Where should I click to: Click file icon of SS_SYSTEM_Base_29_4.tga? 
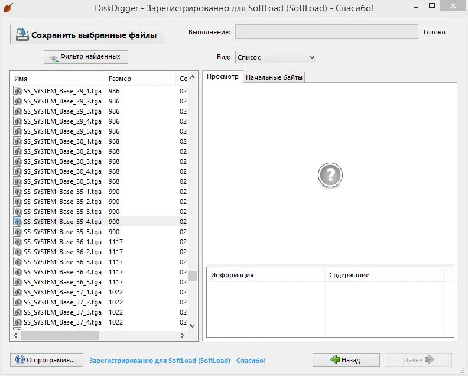(18, 121)
